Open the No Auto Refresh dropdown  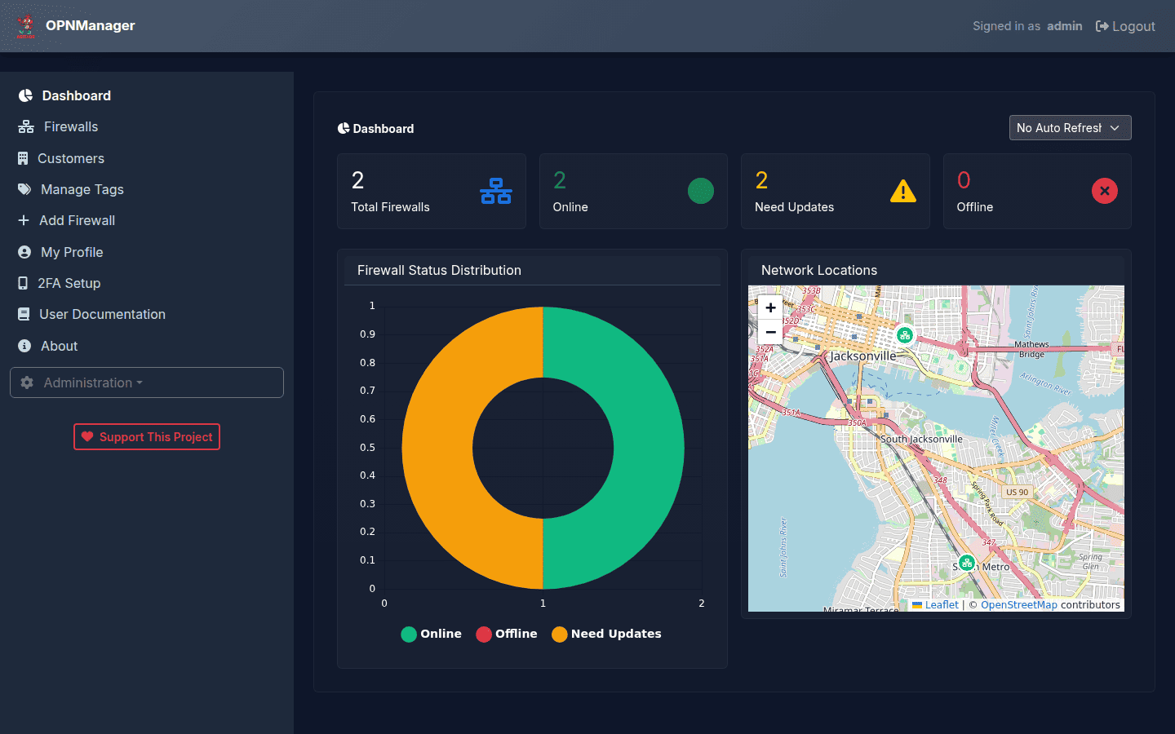tap(1070, 127)
